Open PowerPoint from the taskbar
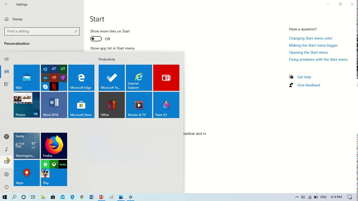The image size is (358, 201). coord(102,197)
